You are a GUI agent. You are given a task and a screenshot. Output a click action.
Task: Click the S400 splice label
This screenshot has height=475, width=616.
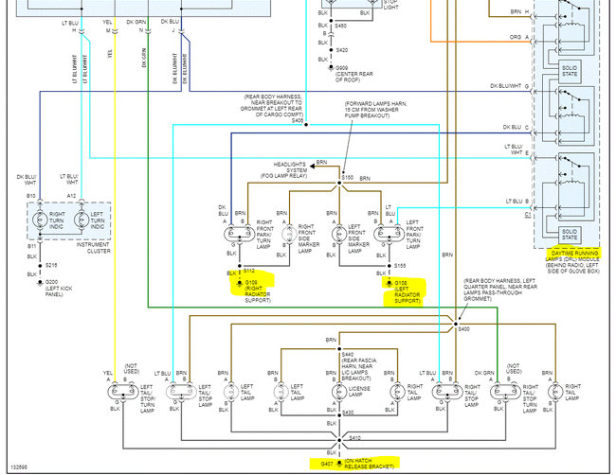click(463, 329)
